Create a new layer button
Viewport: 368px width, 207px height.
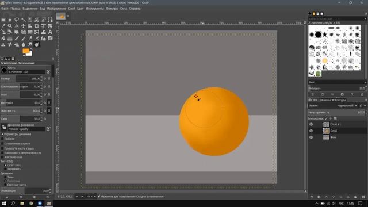pos(312,197)
